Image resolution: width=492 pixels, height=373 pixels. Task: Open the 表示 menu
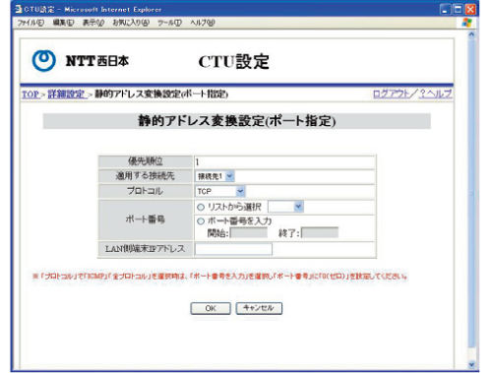click(93, 23)
